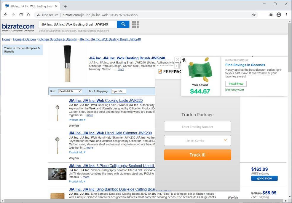Click the Seafood Utensil Set thumbnail
This screenshot has width=292, height=203.
pyautogui.click(x=57, y=174)
